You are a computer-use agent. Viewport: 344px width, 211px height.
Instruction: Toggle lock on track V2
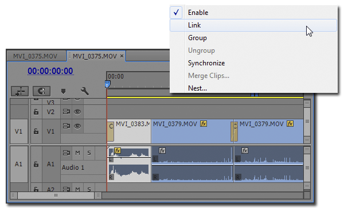[x=36, y=112]
